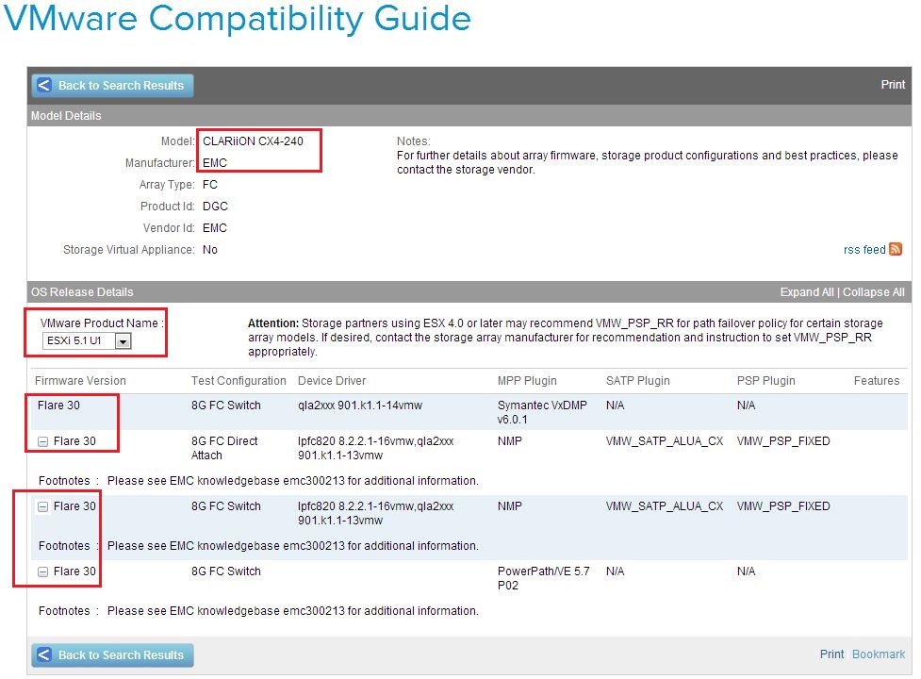
Task: Click the back arrow icon in bottom button
Action: (44, 654)
